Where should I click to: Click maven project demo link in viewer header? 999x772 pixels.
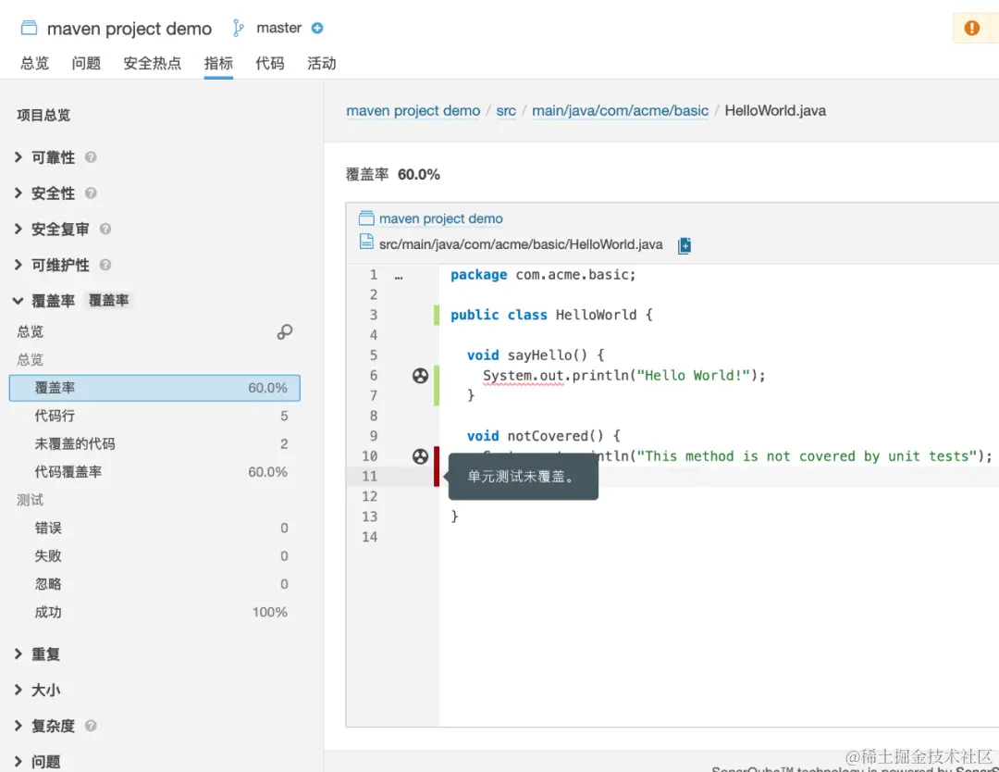441,218
